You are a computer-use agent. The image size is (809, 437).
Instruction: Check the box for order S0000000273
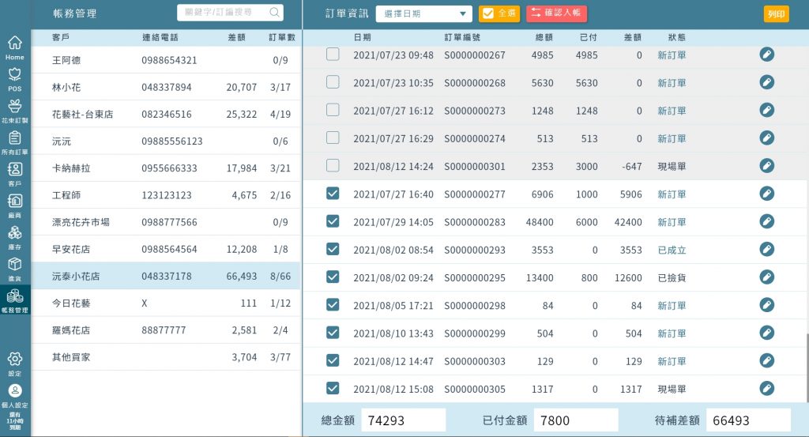point(333,110)
